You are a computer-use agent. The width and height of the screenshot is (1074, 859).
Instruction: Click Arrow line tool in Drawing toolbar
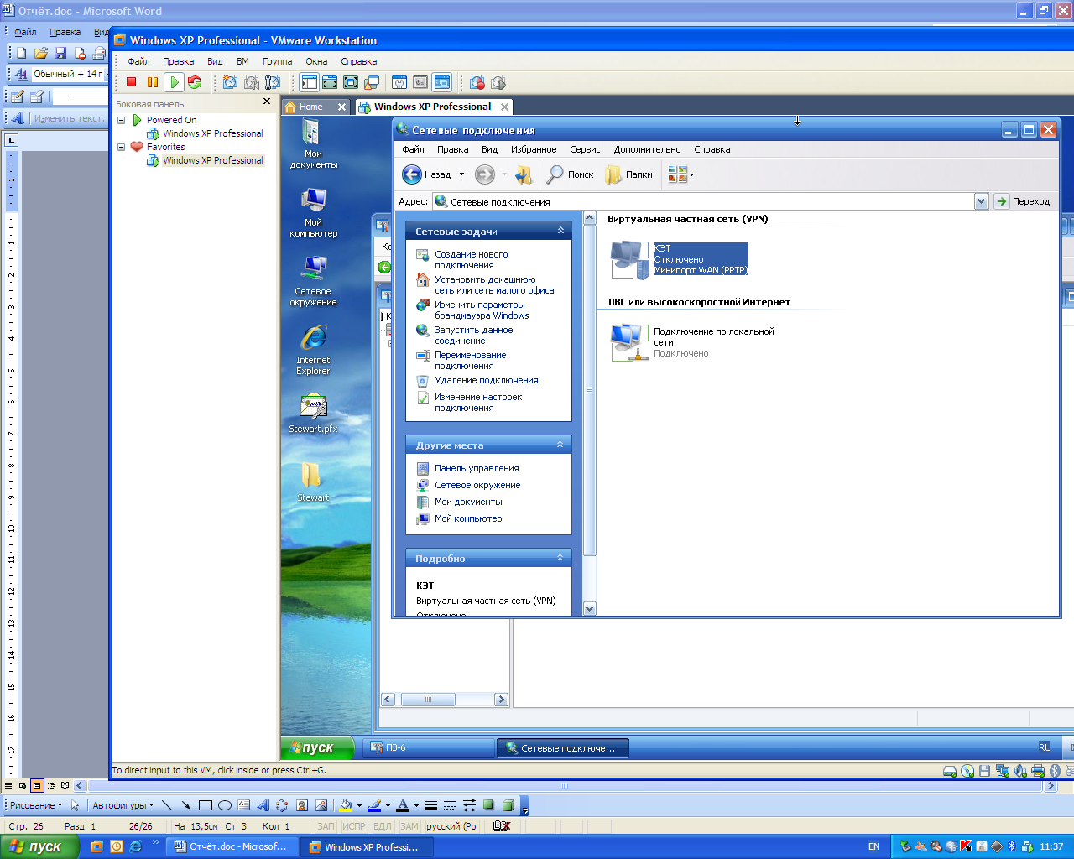tap(185, 805)
